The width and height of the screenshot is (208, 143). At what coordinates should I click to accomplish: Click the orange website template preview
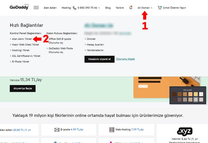click(151, 87)
